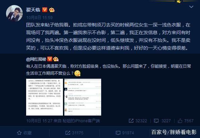Click the bottom repost button showing 31175
Image resolution: width=200 pixels, height=138 pixels.
coord(74,133)
